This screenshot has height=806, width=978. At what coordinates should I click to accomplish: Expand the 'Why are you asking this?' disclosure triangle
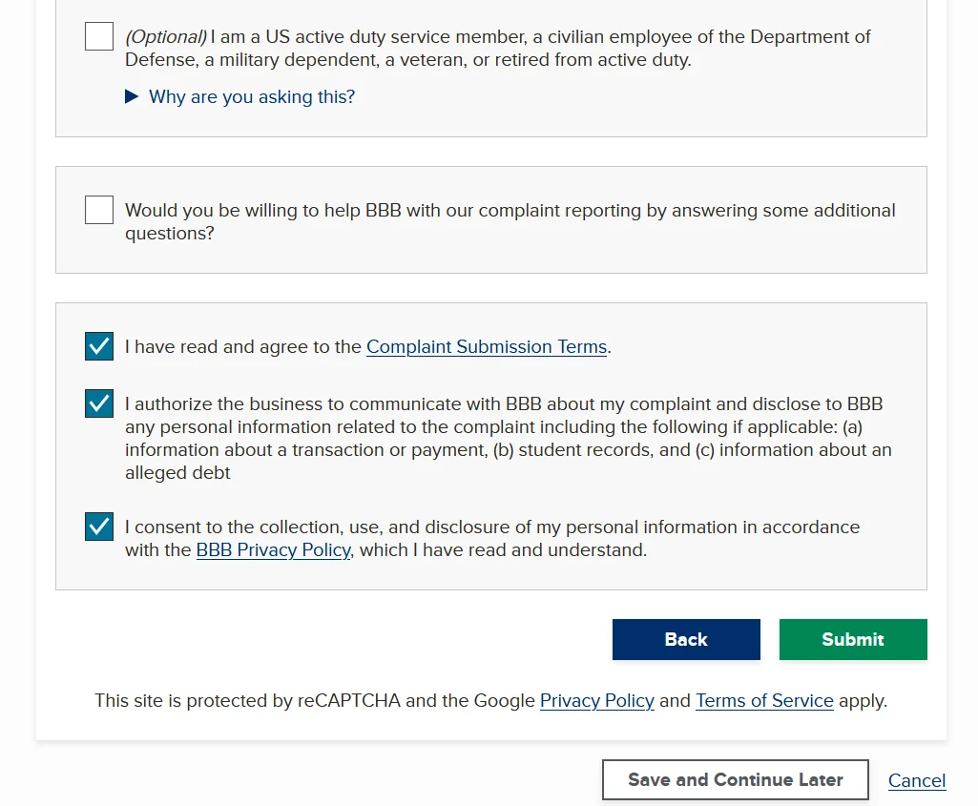[x=132, y=97]
